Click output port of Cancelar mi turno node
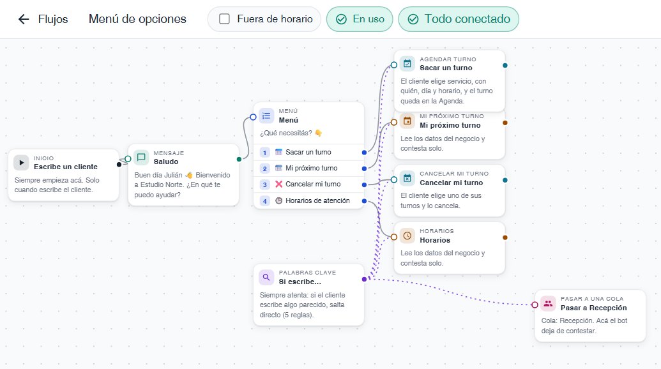Viewport: 661px width, 369px height. pyautogui.click(x=505, y=180)
